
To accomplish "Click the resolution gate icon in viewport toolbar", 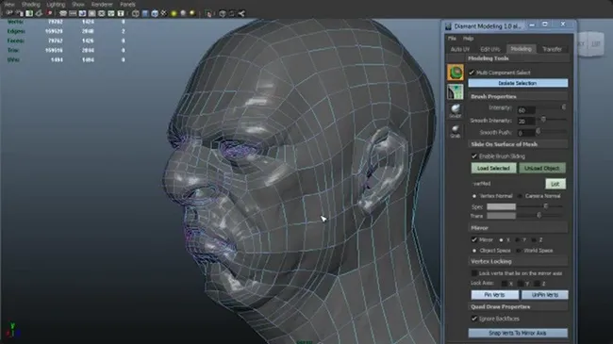I will tap(82, 14).
